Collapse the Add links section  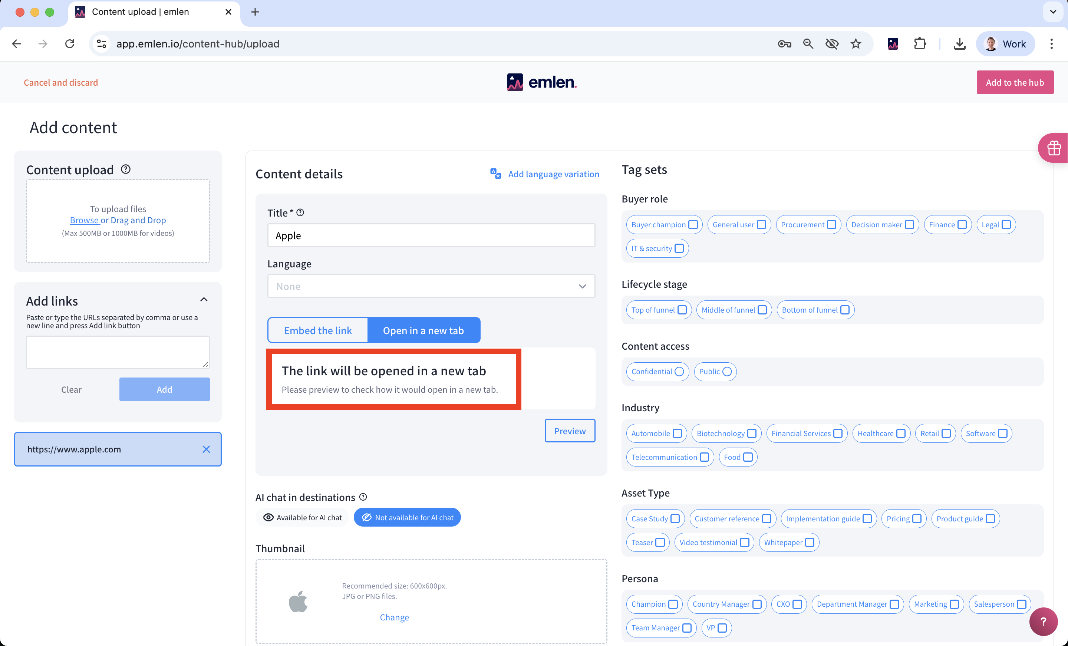click(x=204, y=300)
